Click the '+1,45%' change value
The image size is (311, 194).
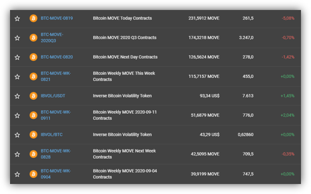pyautogui.click(x=287, y=95)
